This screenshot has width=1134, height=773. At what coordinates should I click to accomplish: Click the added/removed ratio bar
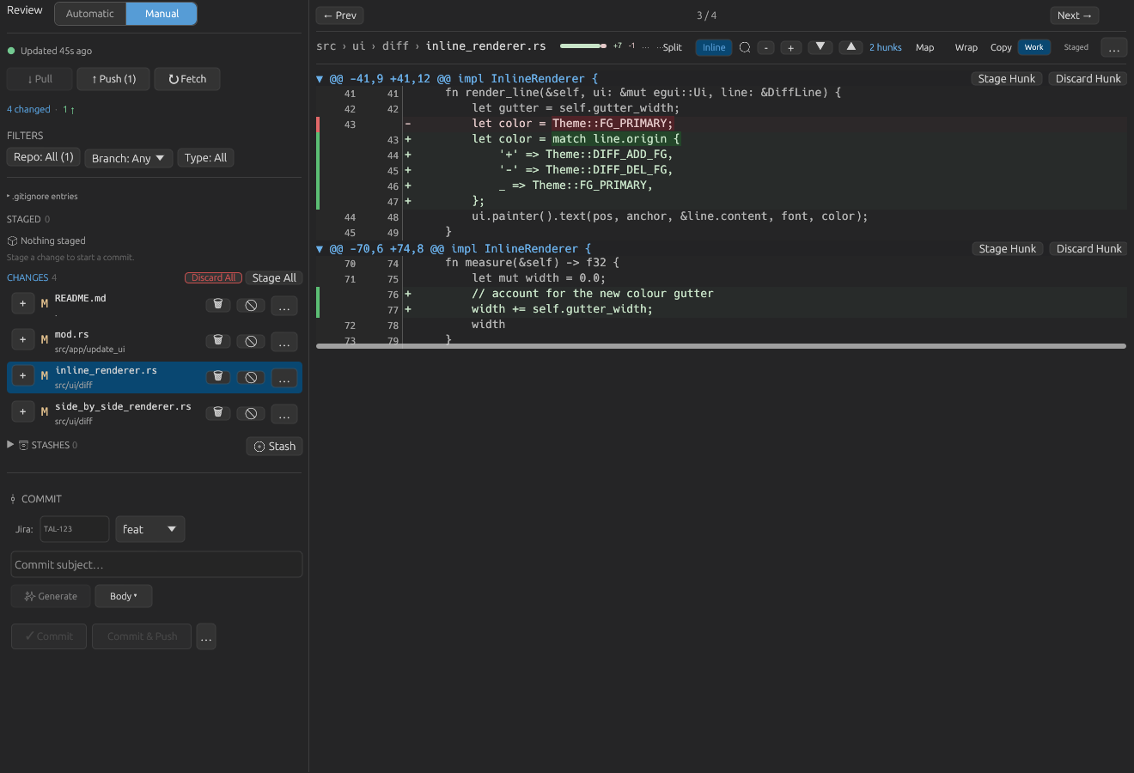[583, 46]
